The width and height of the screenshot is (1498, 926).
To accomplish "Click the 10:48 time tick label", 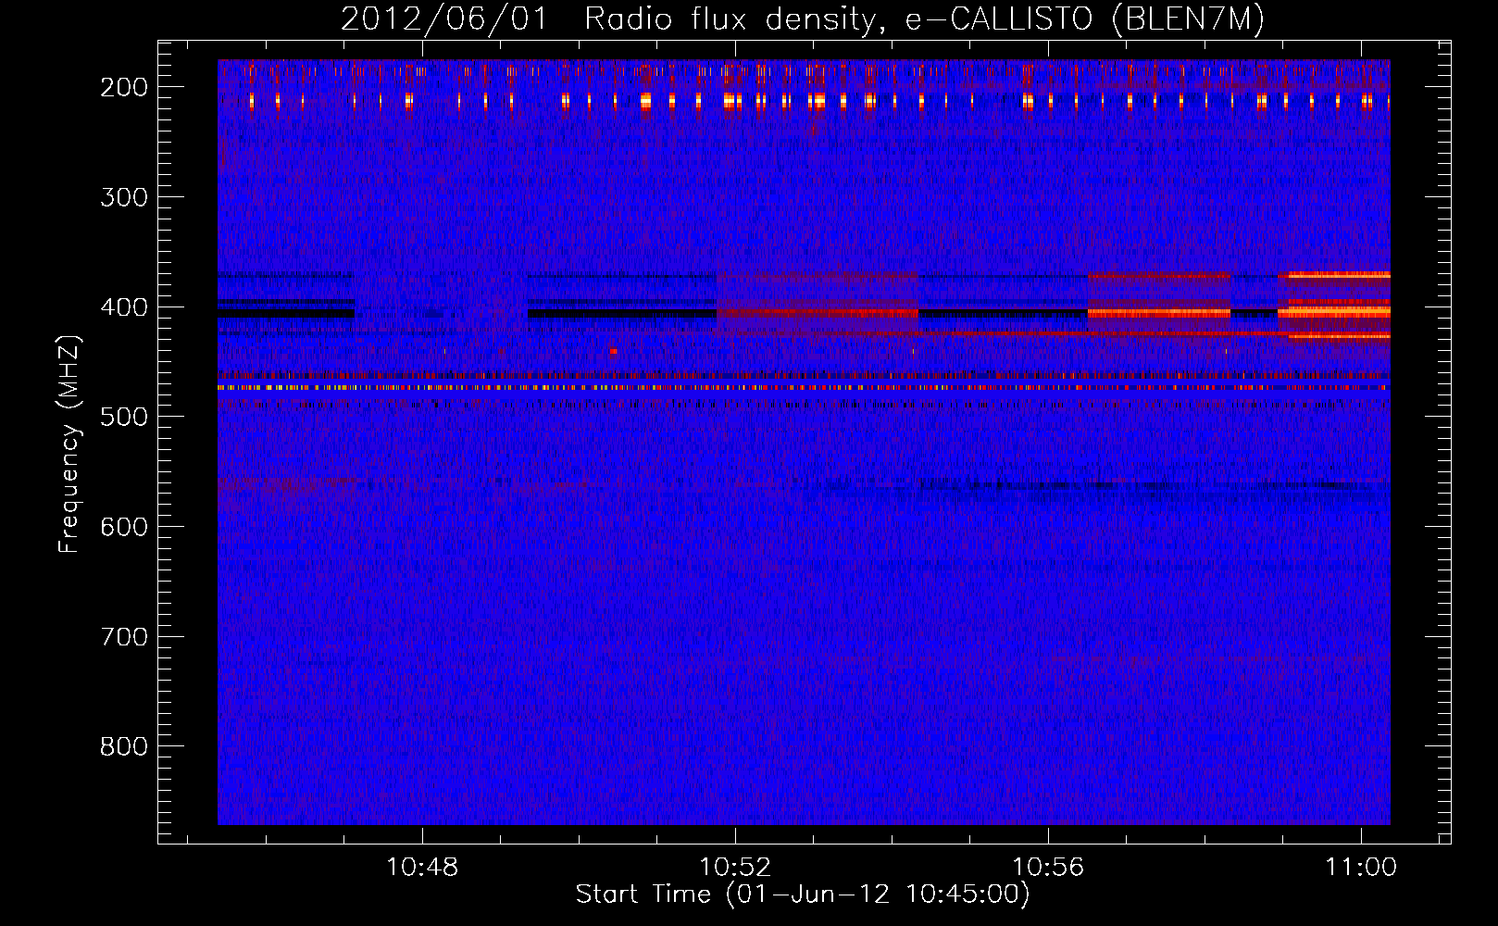I will pos(422,868).
